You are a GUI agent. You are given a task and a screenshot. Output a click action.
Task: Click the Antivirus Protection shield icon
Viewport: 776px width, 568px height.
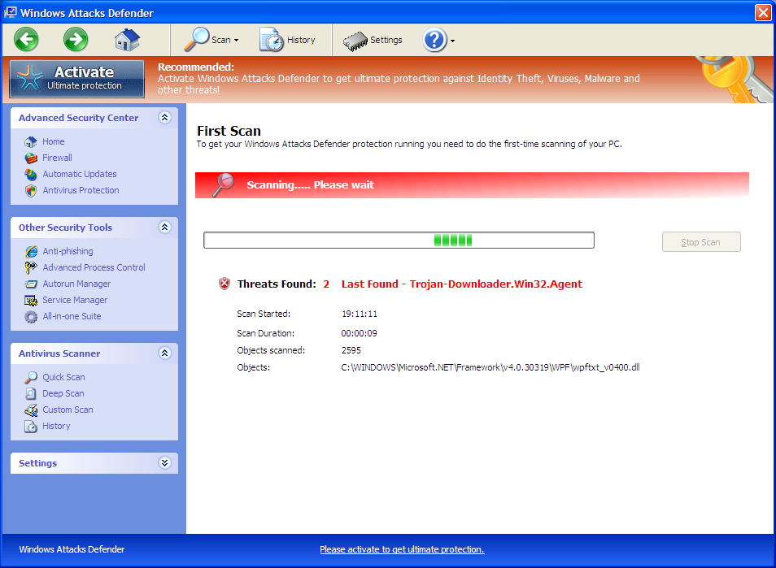[x=31, y=191]
